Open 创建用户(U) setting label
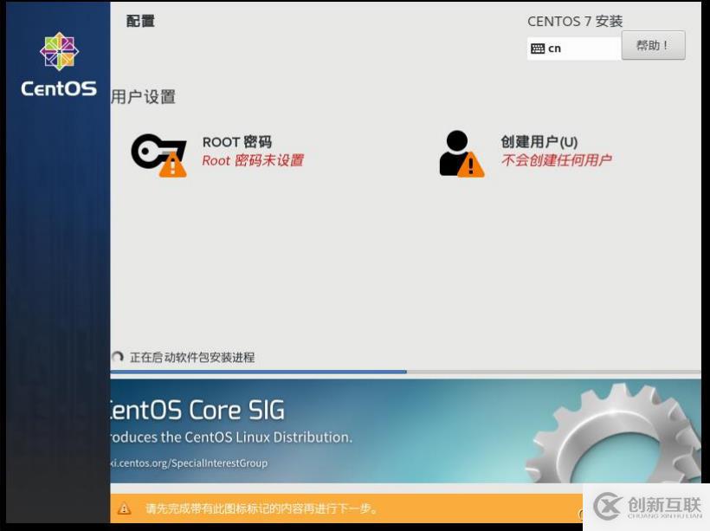This screenshot has width=710, height=531. point(539,142)
